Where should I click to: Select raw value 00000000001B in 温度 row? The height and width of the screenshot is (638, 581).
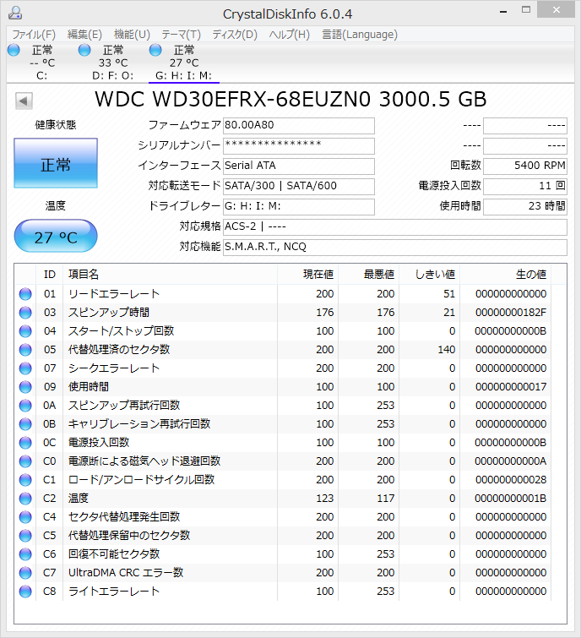511,499
